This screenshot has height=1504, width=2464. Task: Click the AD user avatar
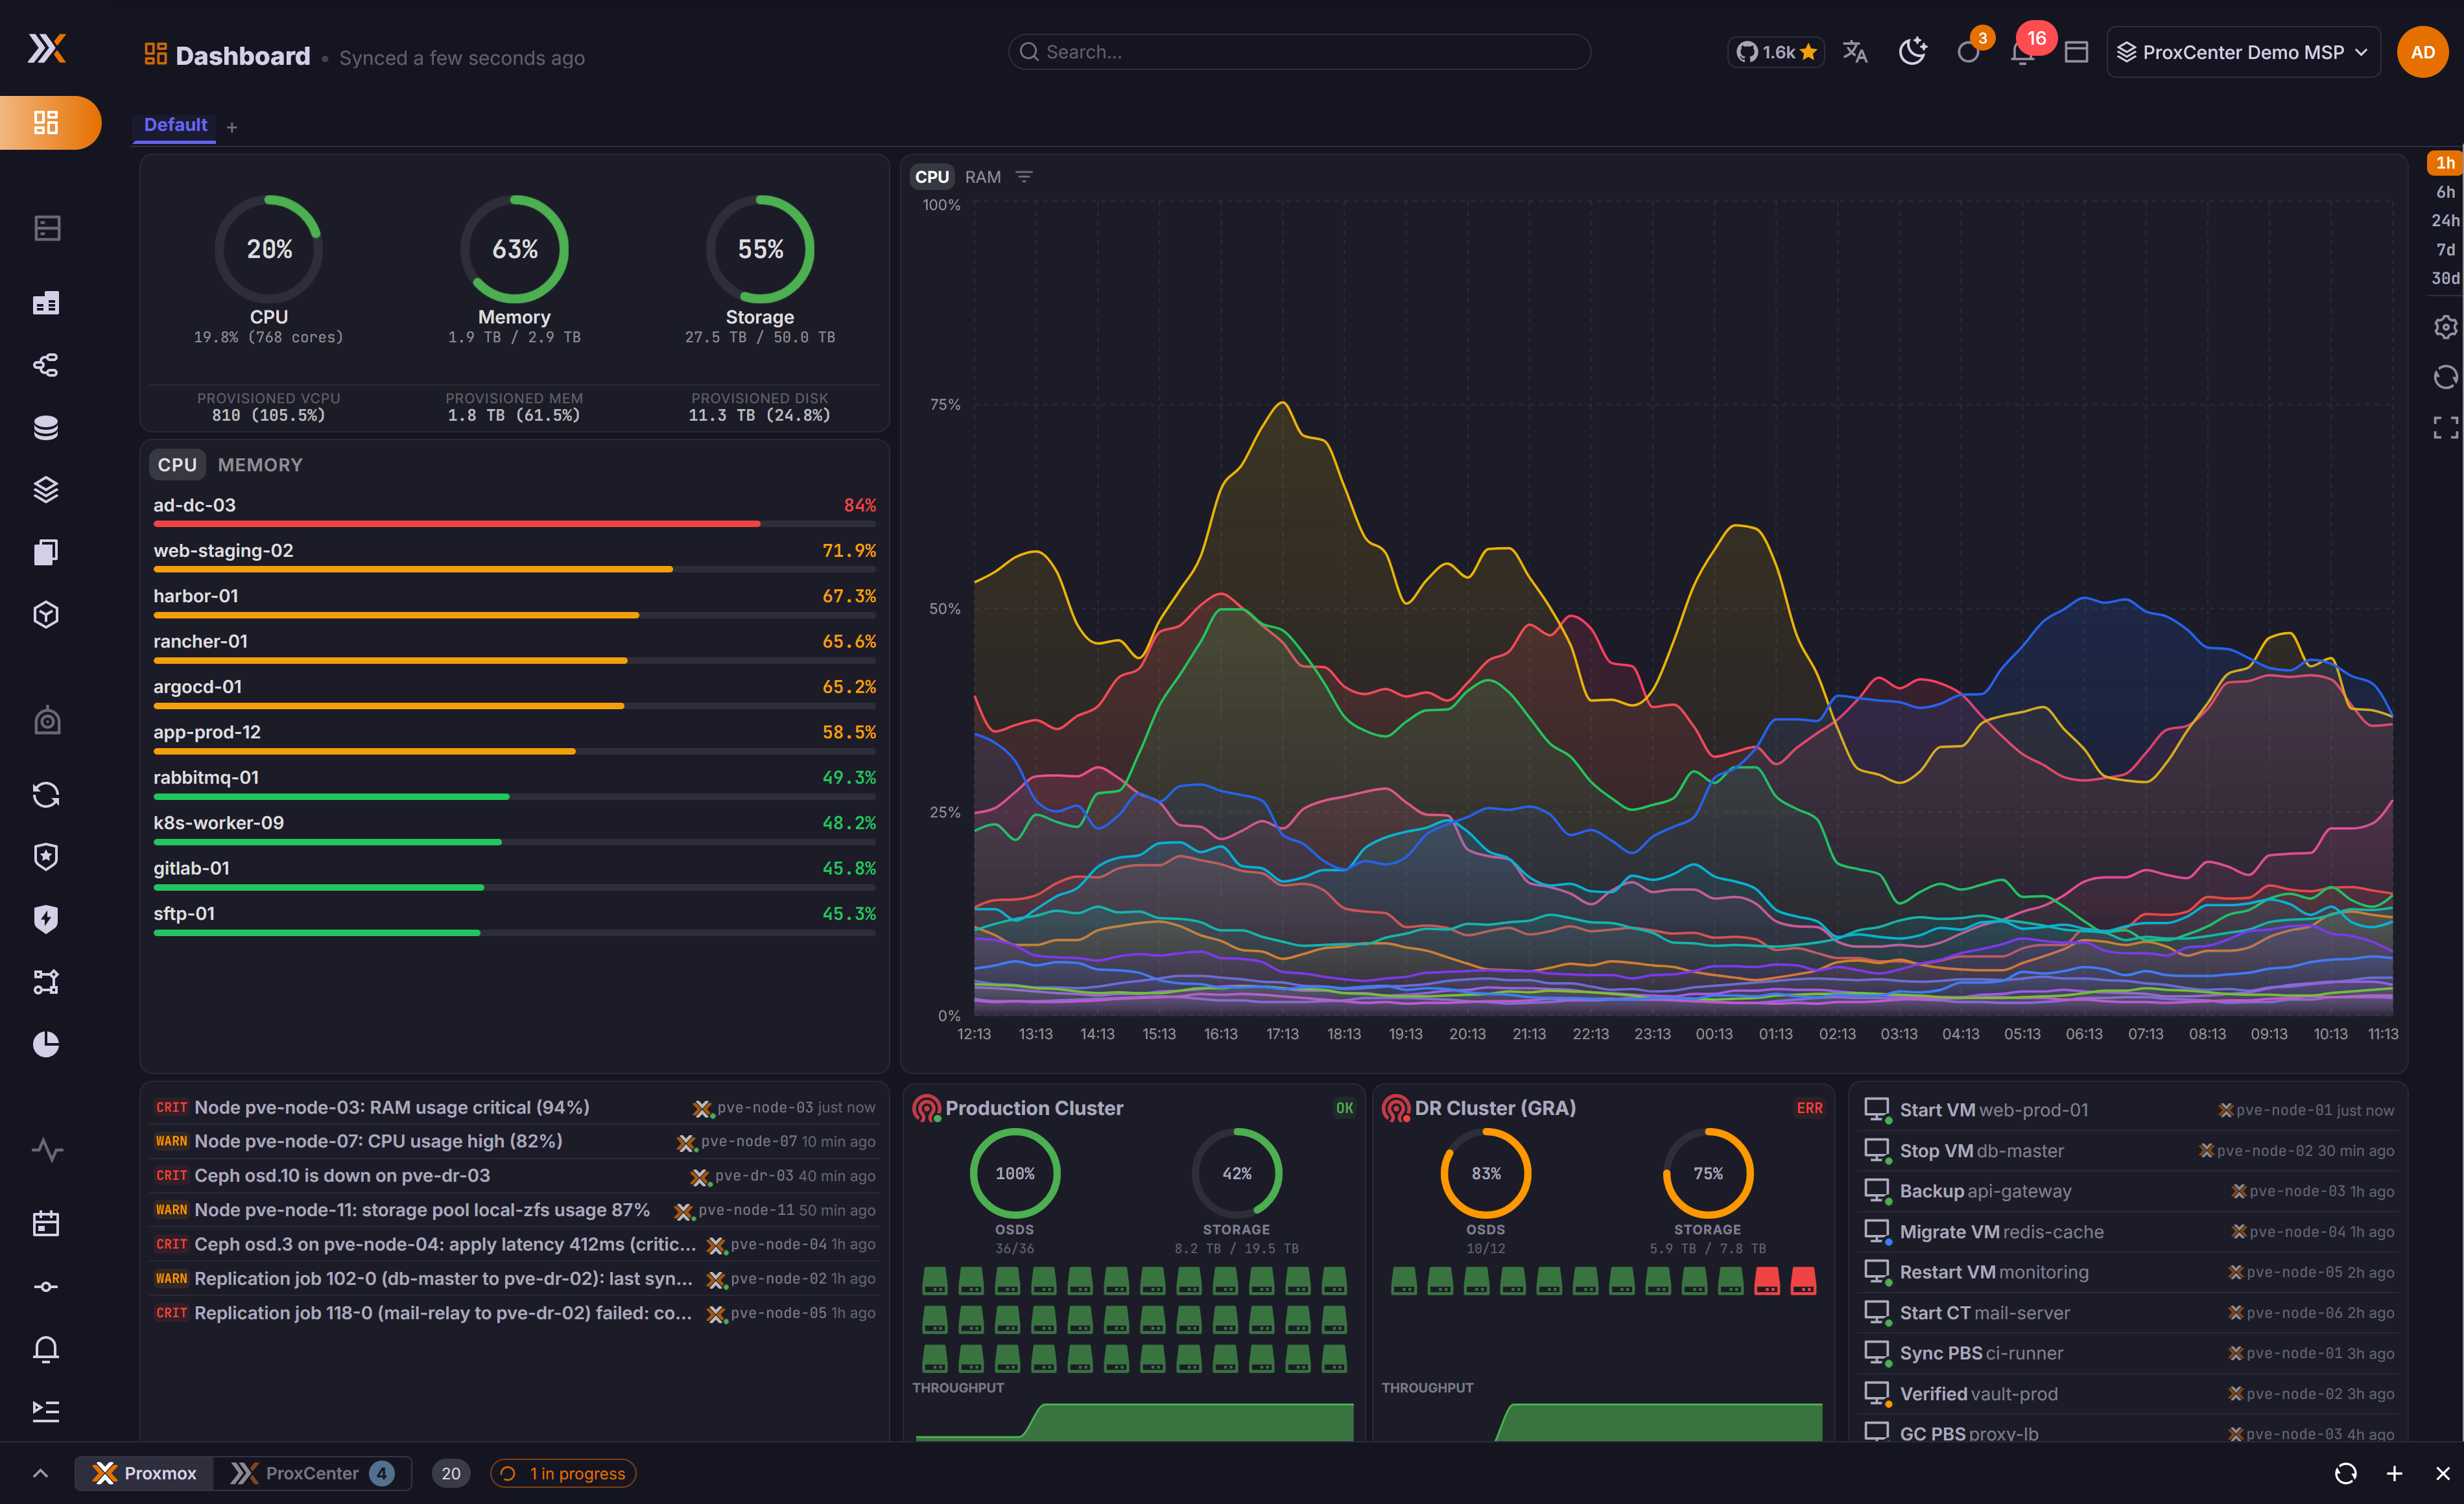click(x=2422, y=52)
